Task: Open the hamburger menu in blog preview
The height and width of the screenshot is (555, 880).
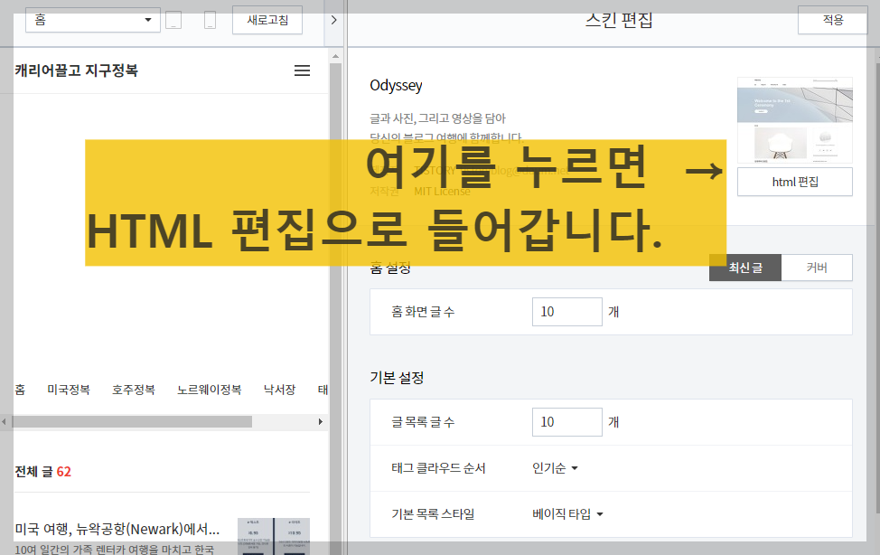Action: (302, 71)
